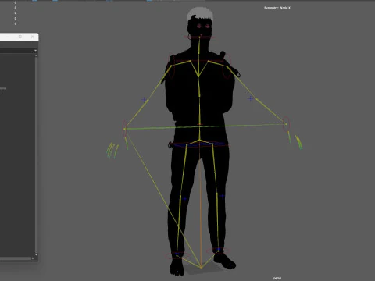
Task: Select the blue hip control ring
Action: pyautogui.click(x=199, y=144)
